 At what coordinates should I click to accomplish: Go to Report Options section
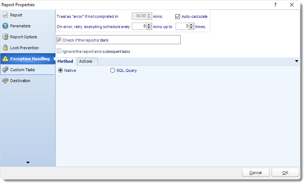click(28, 37)
